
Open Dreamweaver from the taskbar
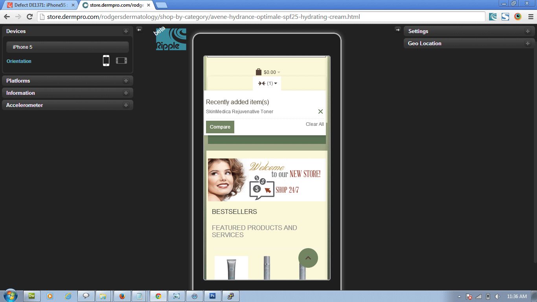pos(32,296)
